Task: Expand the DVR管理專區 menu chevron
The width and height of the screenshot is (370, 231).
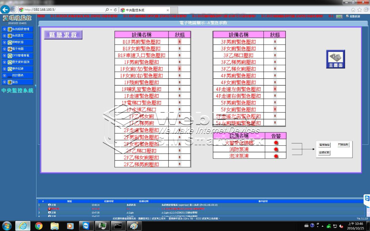Action: click(x=4, y=56)
